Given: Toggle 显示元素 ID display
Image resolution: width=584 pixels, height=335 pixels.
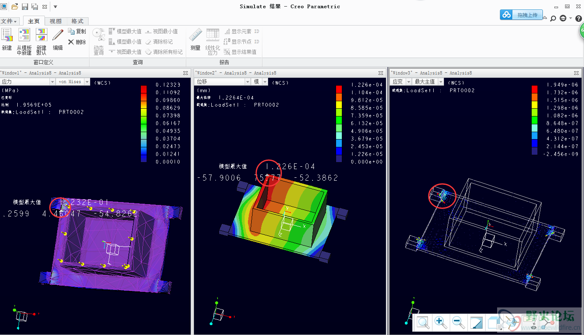Looking at the screenshot, I should [241, 31].
